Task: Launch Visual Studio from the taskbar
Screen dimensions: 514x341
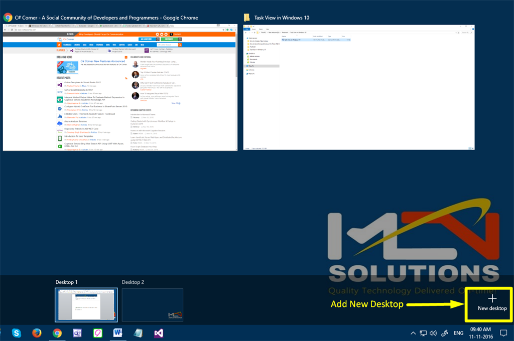Action: tap(159, 333)
